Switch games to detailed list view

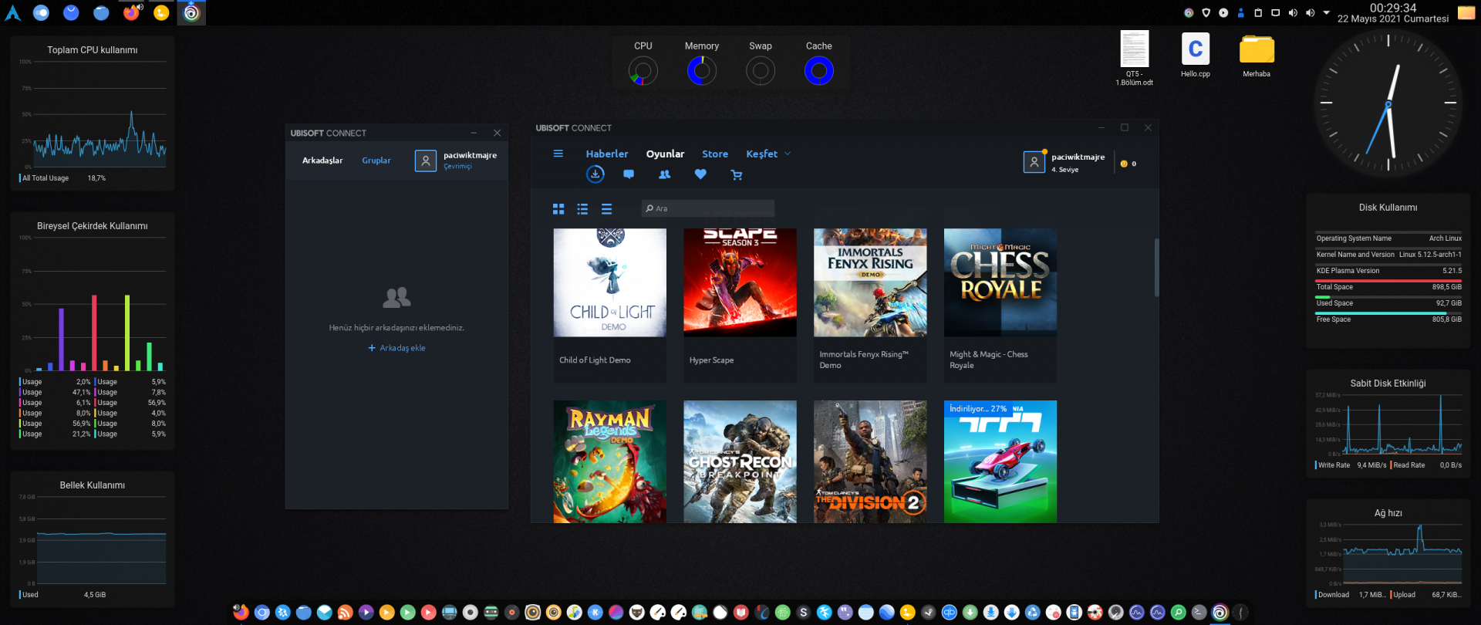point(582,209)
